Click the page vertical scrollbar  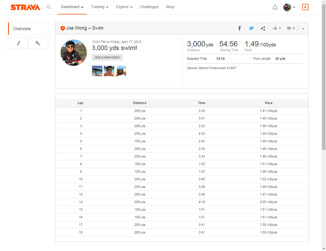point(324,77)
